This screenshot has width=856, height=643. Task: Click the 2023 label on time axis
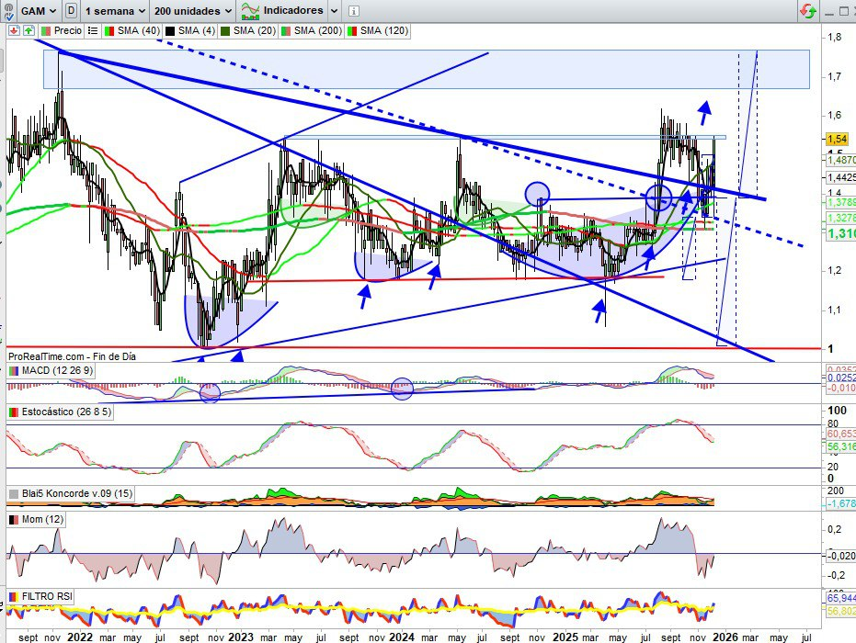click(241, 637)
